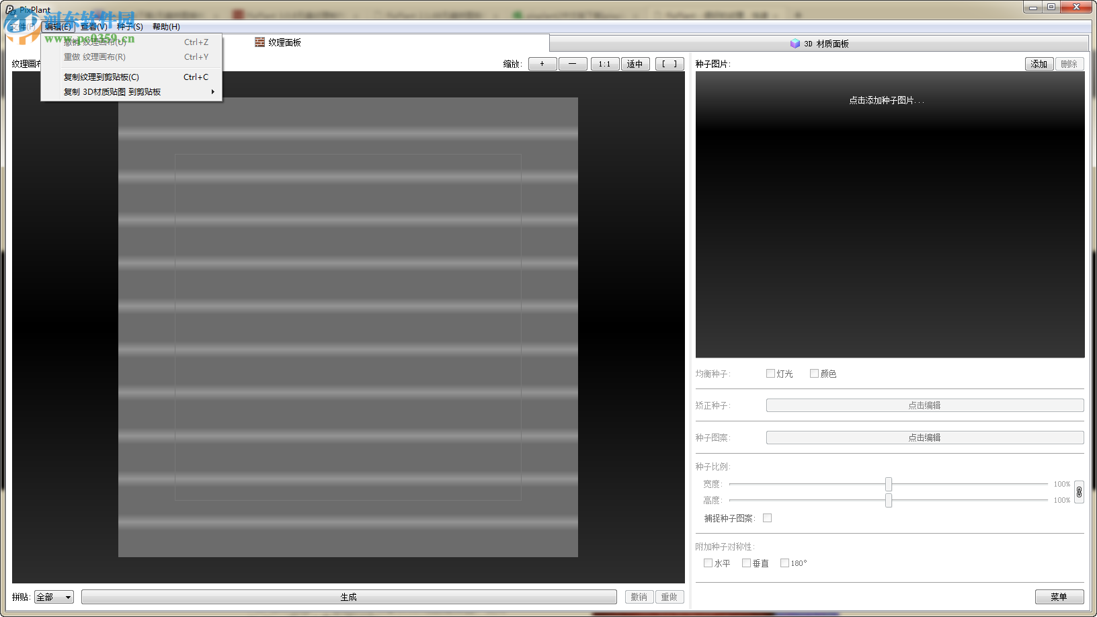Click the 点击添加种子图片 seed area
This screenshot has height=617, width=1097.
click(890, 214)
